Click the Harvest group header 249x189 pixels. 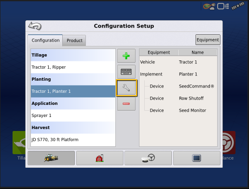(x=73, y=128)
